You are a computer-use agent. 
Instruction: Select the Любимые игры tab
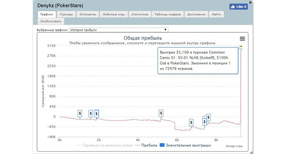pos(113,14)
